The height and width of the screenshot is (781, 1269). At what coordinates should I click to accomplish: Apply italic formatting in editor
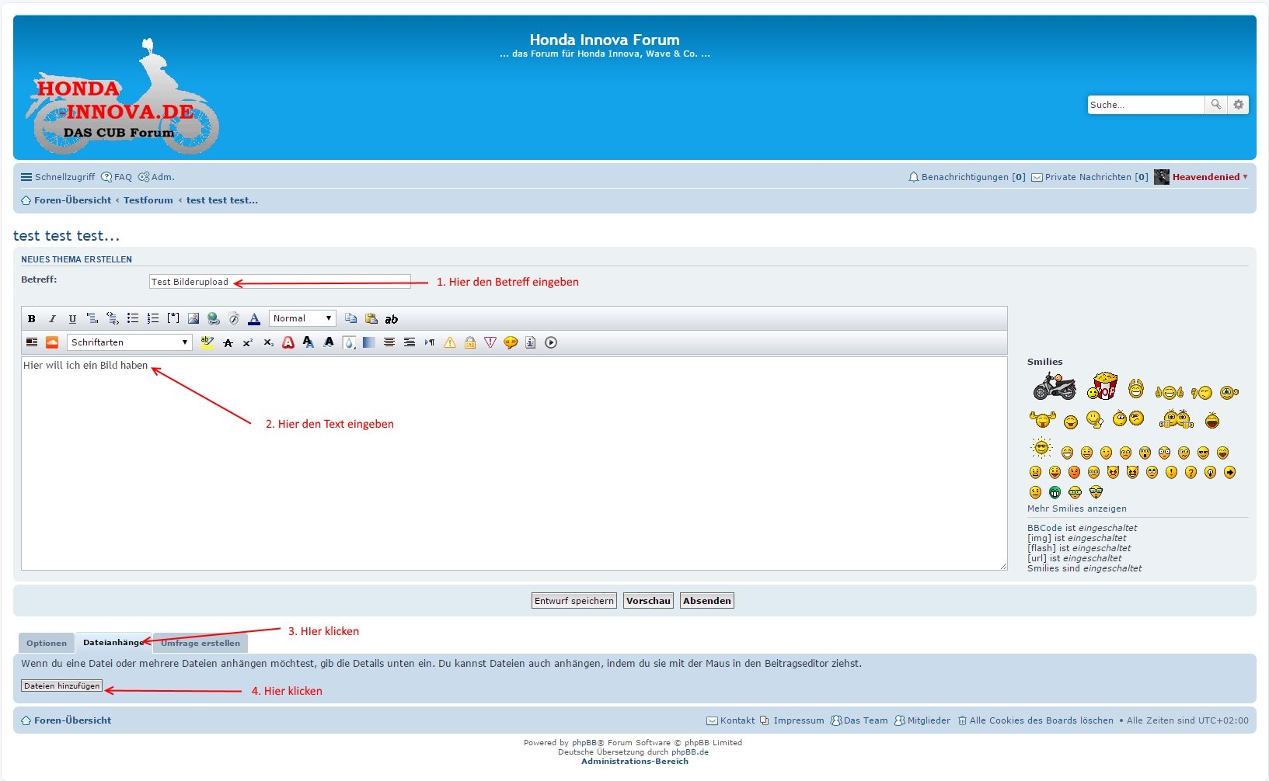(52, 319)
